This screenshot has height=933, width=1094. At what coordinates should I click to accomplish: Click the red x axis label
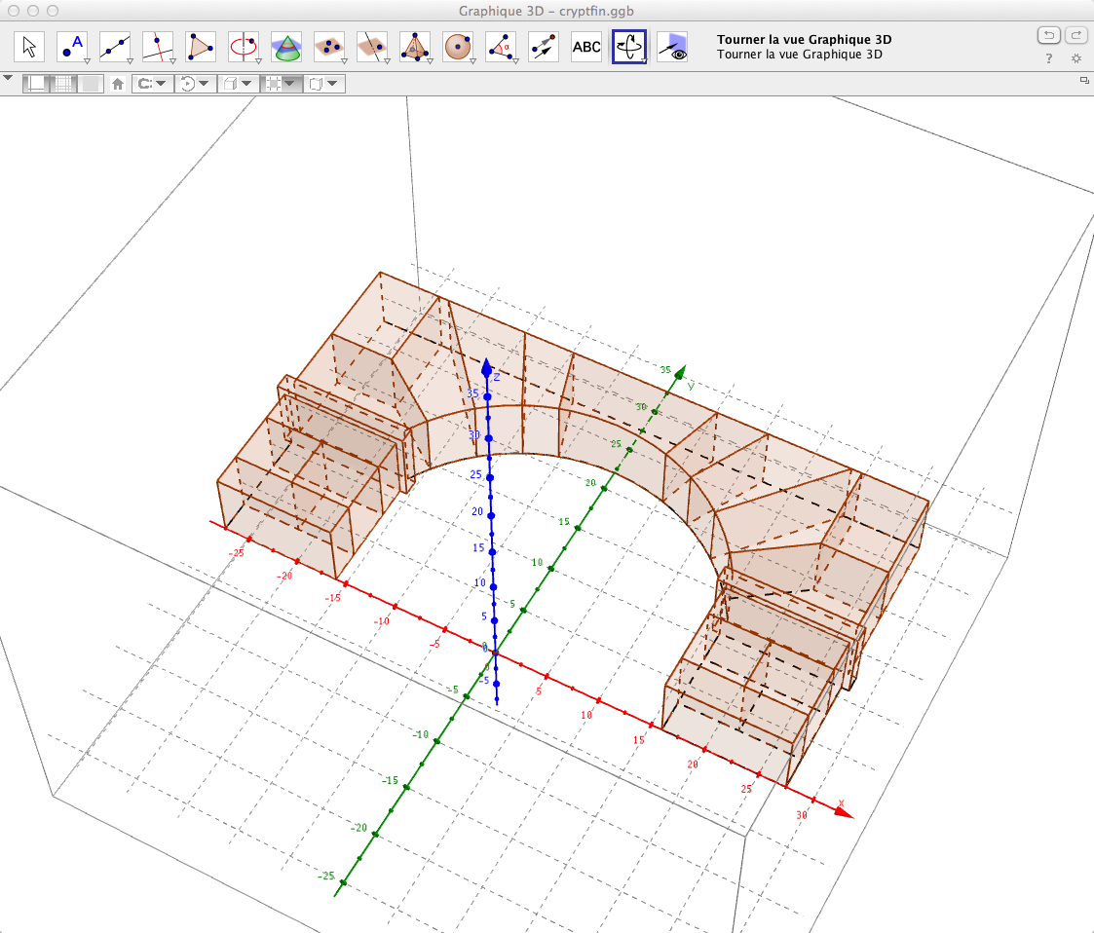click(842, 803)
